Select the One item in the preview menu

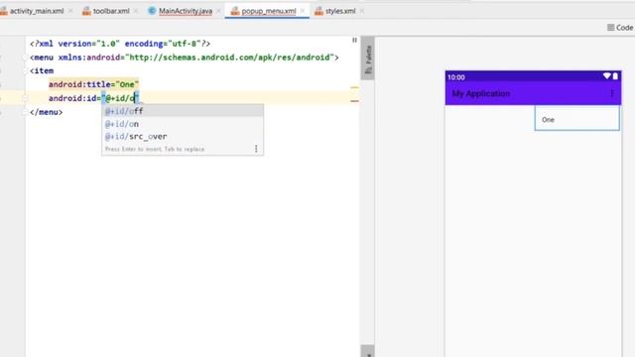(577, 119)
